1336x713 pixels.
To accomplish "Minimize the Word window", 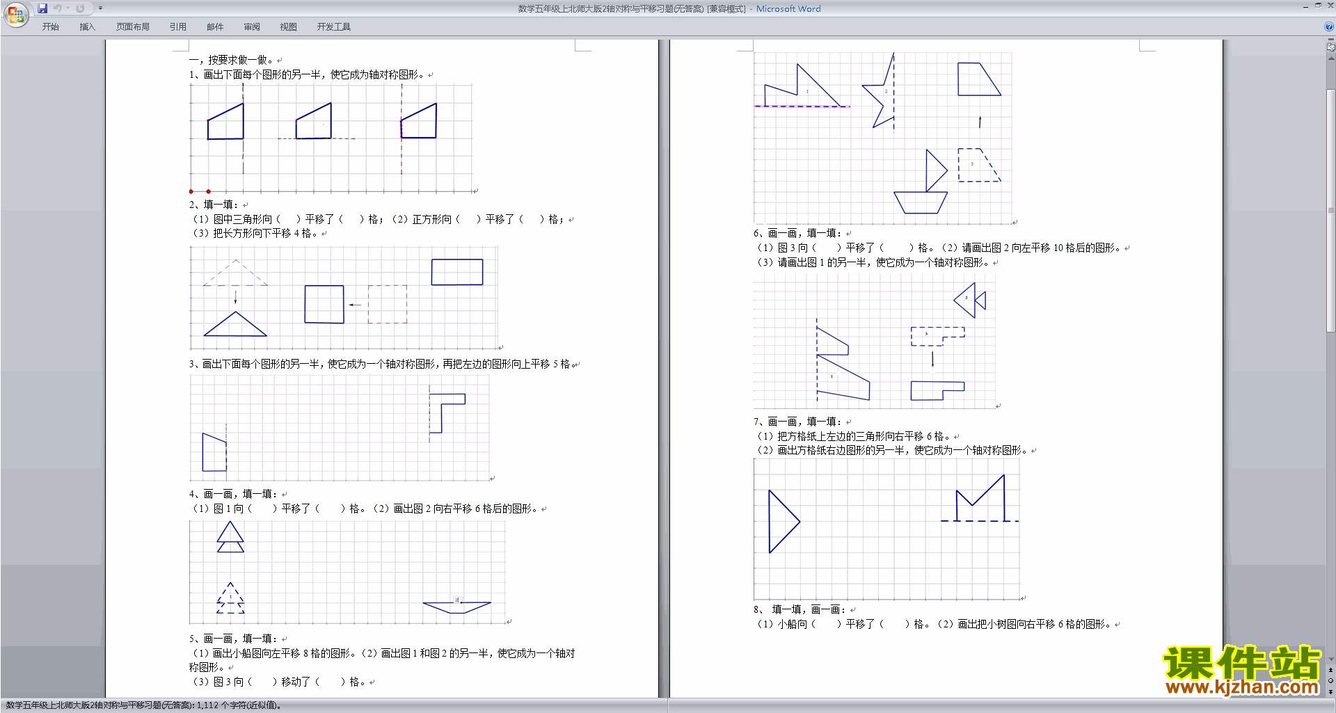I will tap(1305, 6).
